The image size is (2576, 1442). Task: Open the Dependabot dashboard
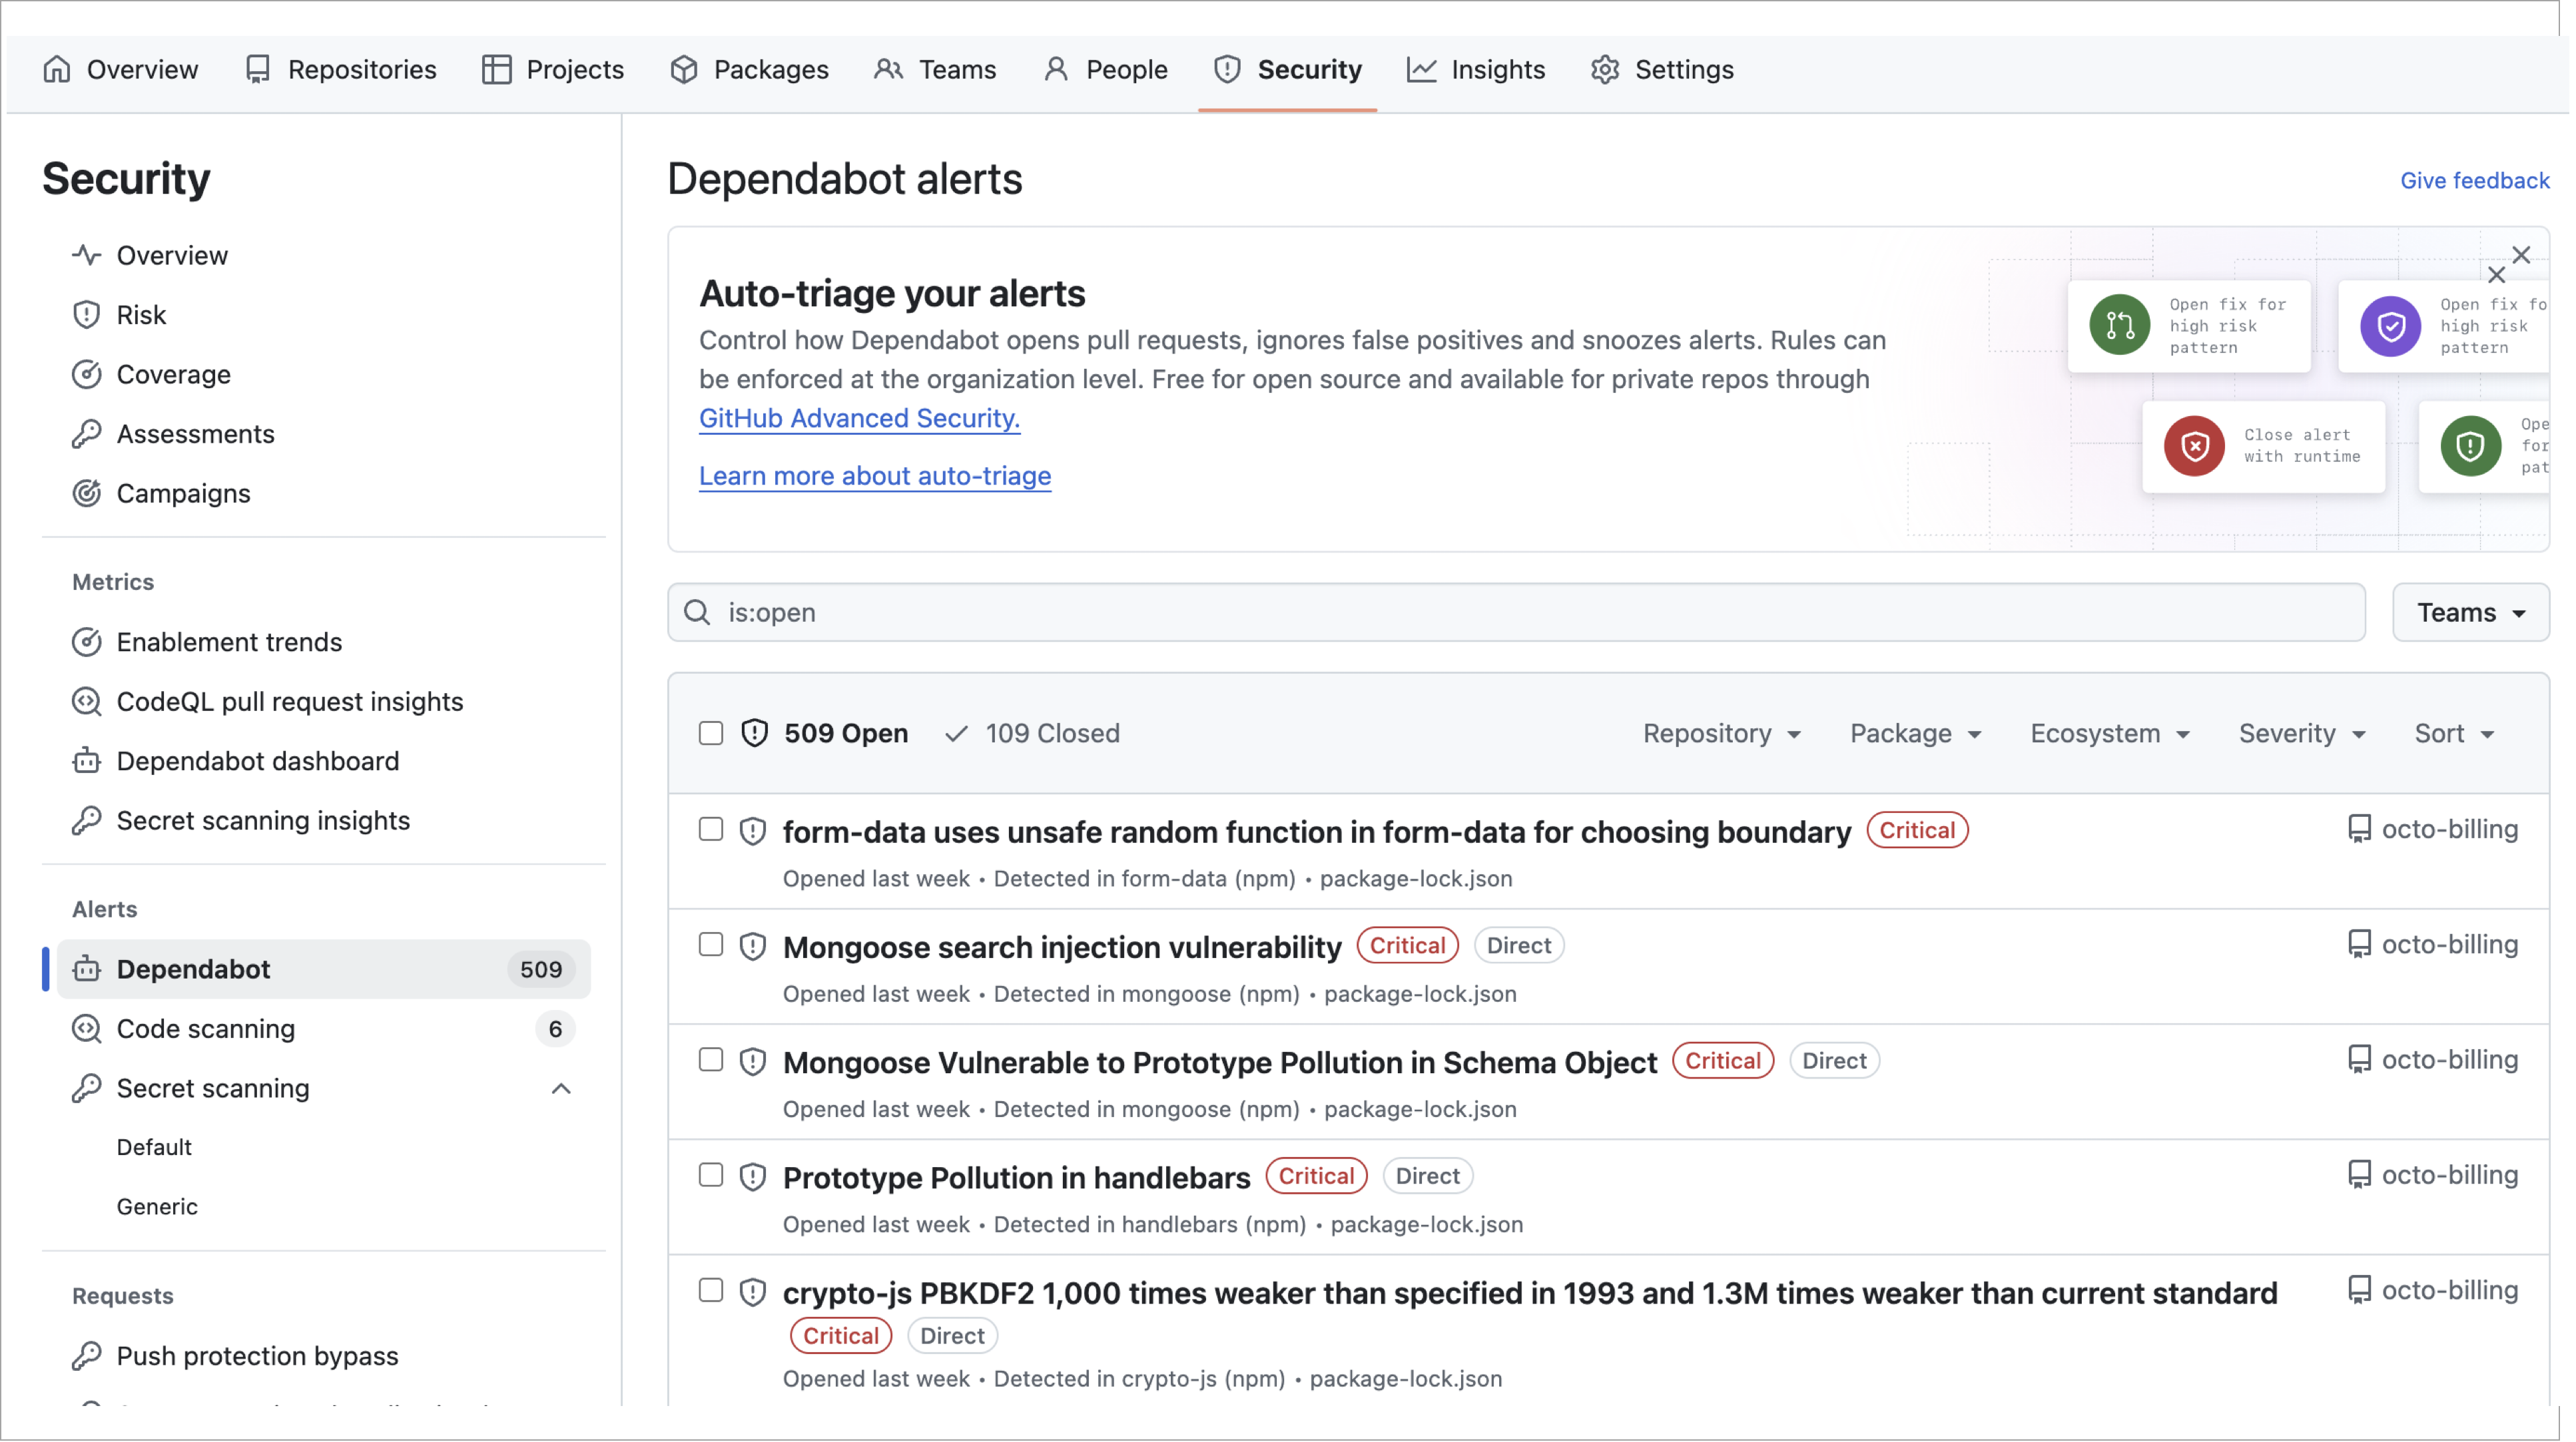pos(258,760)
